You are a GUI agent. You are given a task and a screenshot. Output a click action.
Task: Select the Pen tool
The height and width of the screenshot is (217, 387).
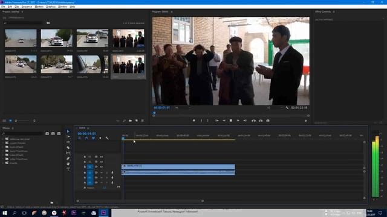click(68, 159)
